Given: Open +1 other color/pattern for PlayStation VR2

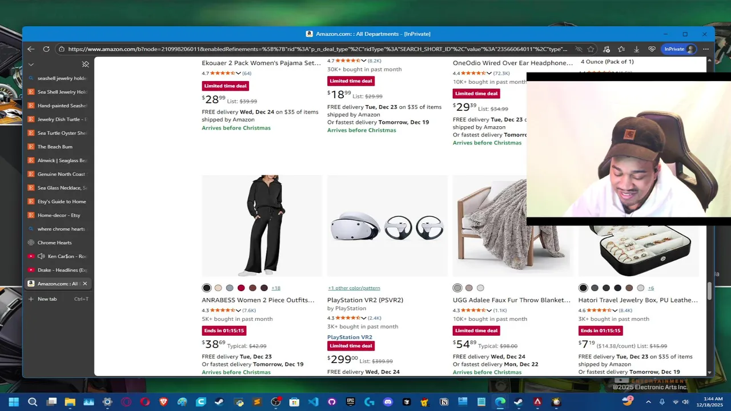Looking at the screenshot, I should [354, 288].
